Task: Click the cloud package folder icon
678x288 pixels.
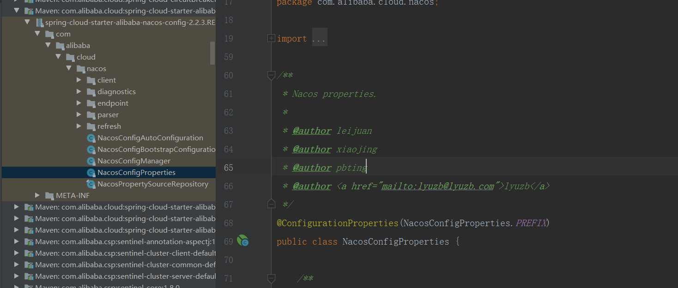Action: [70, 57]
